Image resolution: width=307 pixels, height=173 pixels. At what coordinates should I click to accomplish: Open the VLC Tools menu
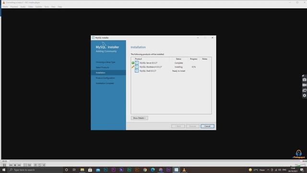coord(47,7)
